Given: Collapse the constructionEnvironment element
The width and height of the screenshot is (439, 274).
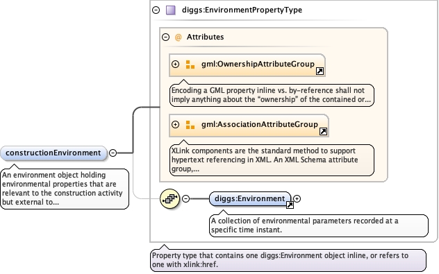Looking at the screenshot, I should click(x=113, y=153).
